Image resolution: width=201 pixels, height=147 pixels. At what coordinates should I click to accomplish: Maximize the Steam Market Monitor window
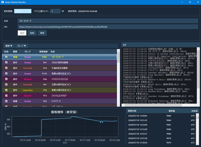(190, 2)
